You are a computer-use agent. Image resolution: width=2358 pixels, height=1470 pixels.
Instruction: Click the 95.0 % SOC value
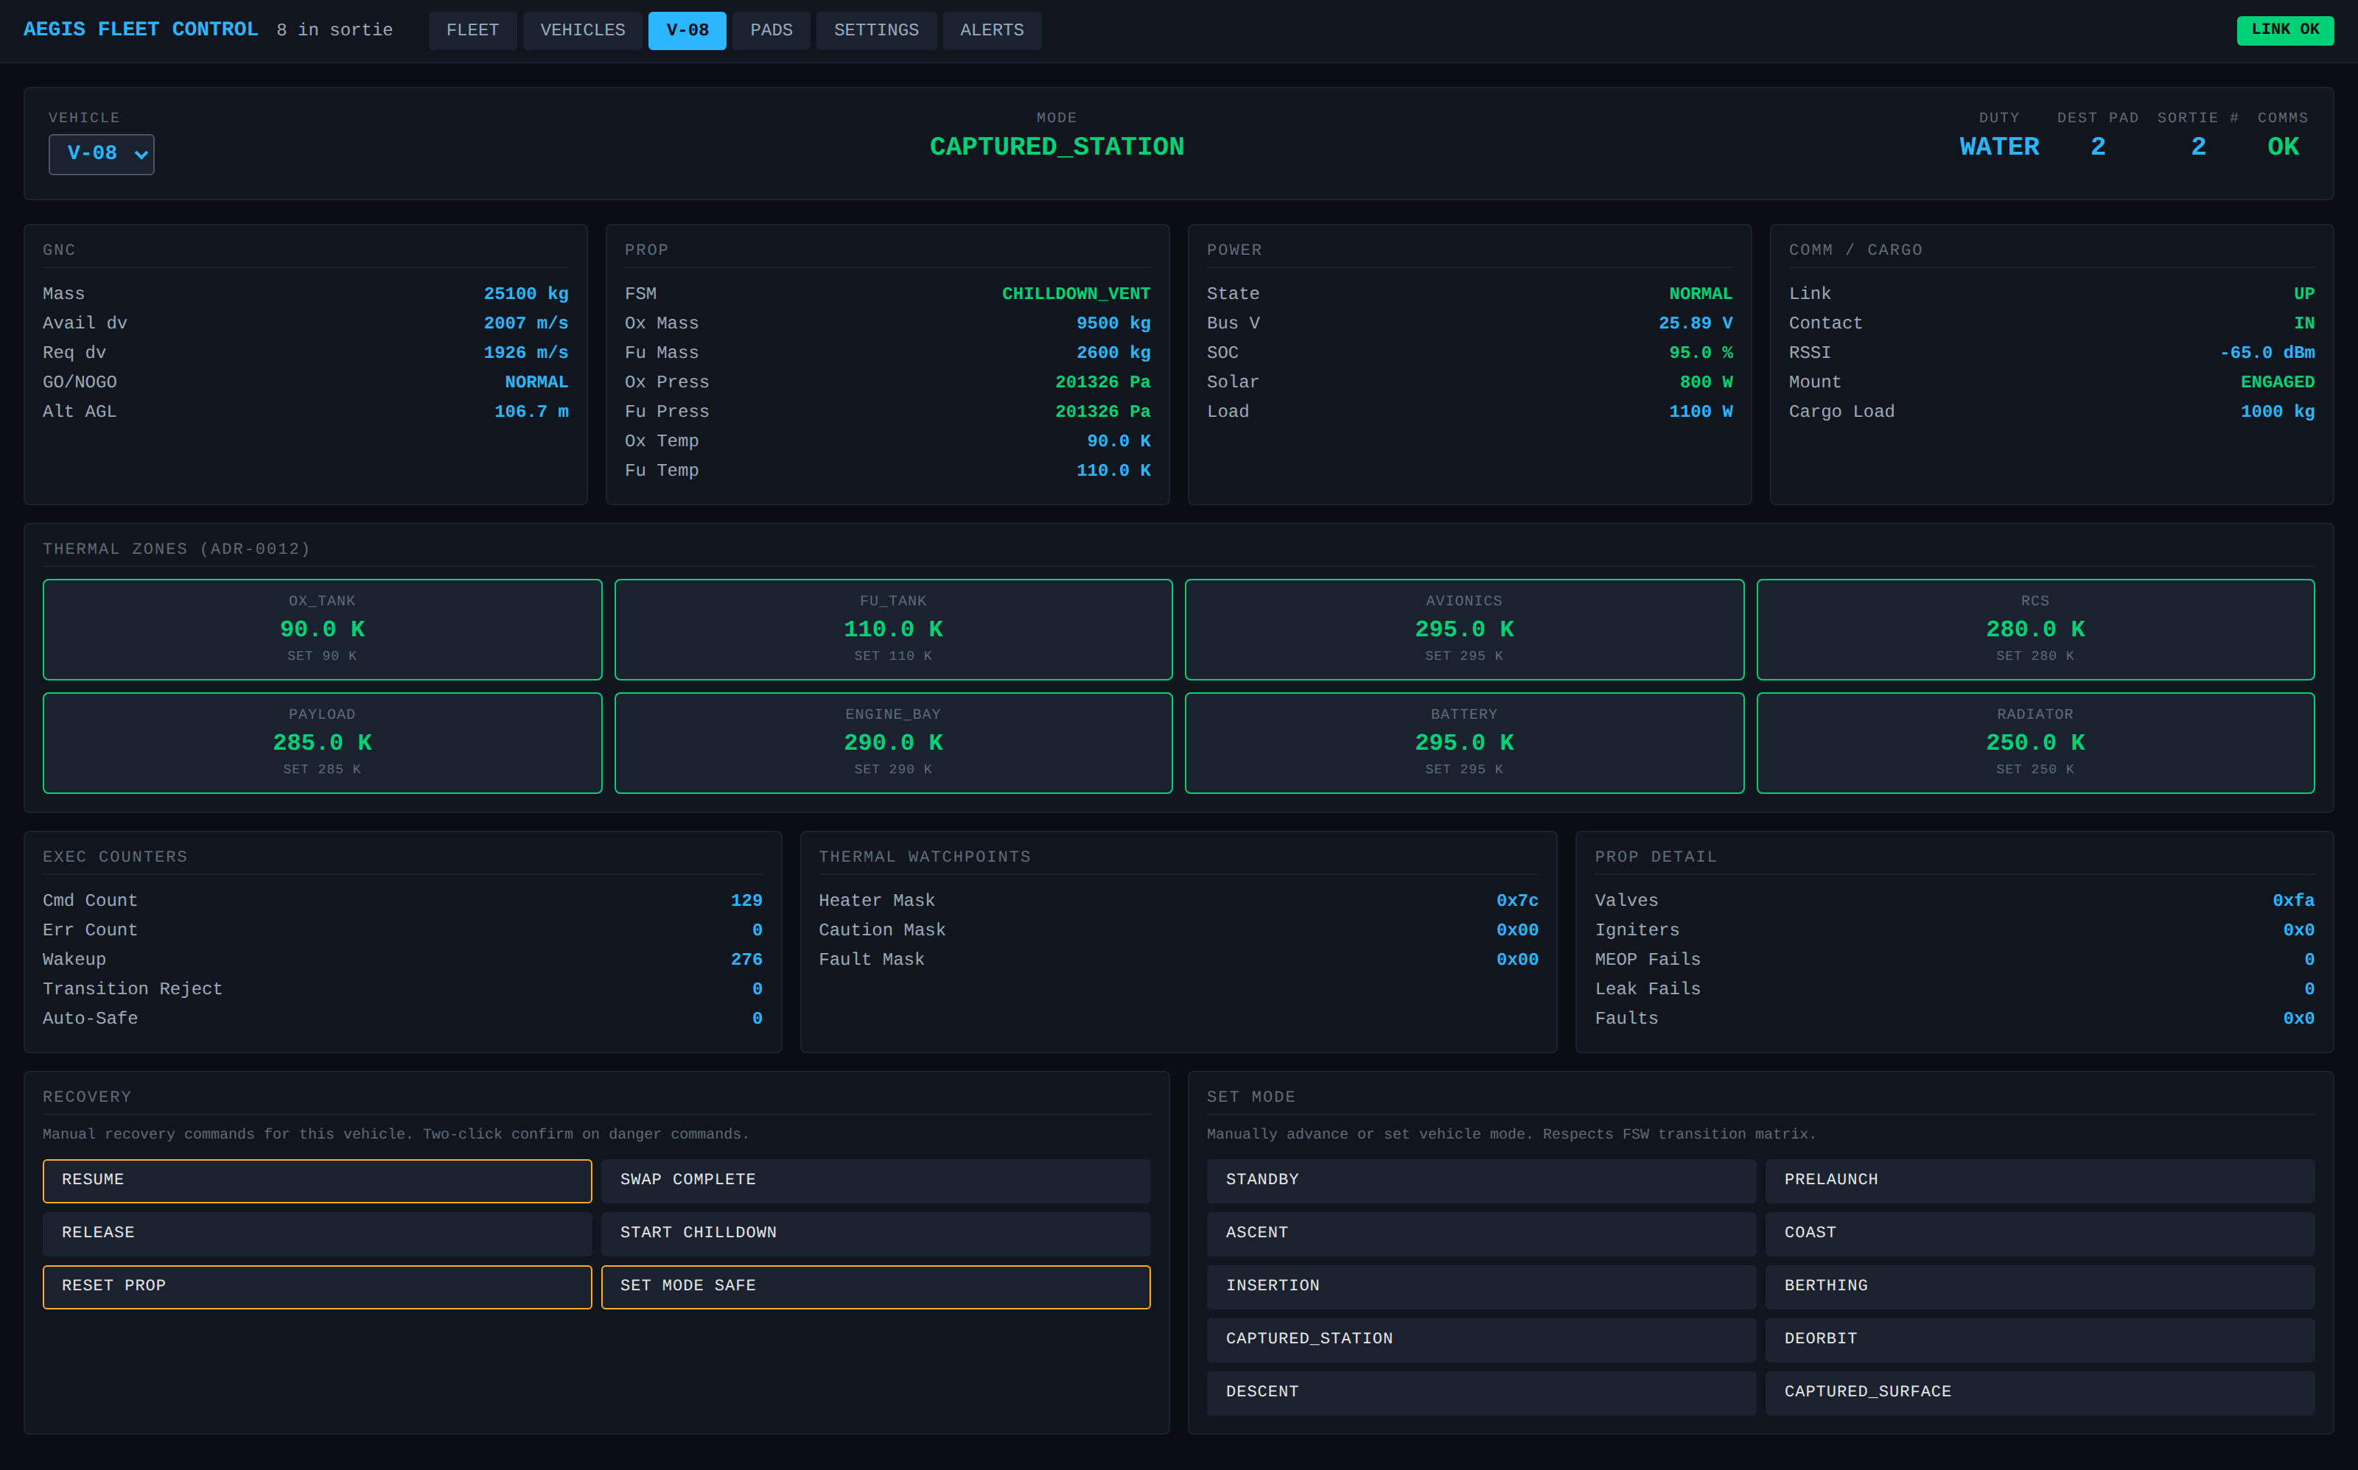click(1701, 353)
